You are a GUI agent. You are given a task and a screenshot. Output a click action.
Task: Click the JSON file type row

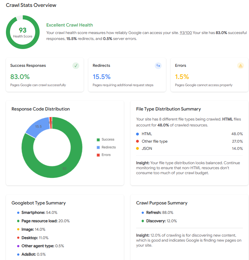[189, 148]
